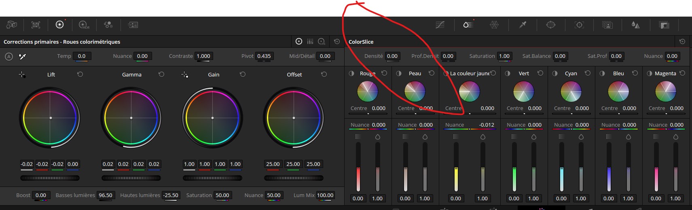Click the yellow slice density slider
Image resolution: width=692 pixels, height=210 pixels.
[x=456, y=167]
